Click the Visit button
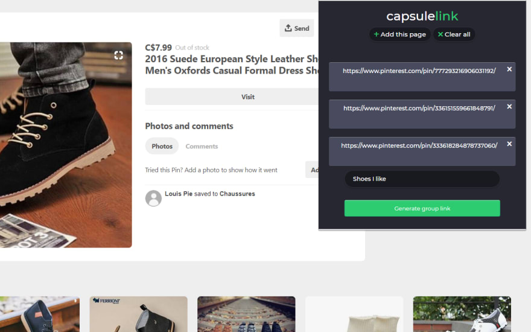Viewport: 531px width, 332px height. [x=232, y=97]
